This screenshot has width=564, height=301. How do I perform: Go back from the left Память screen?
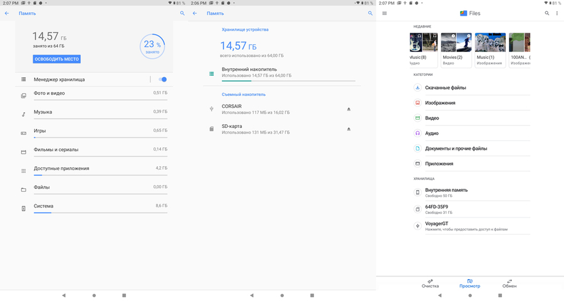(7, 13)
